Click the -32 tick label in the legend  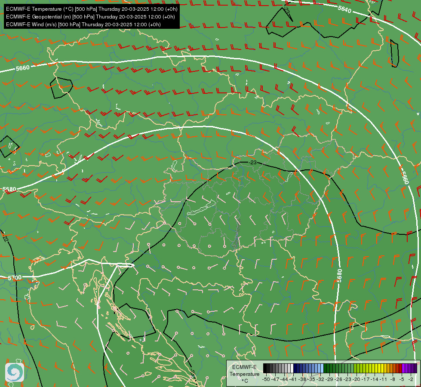[320, 379]
